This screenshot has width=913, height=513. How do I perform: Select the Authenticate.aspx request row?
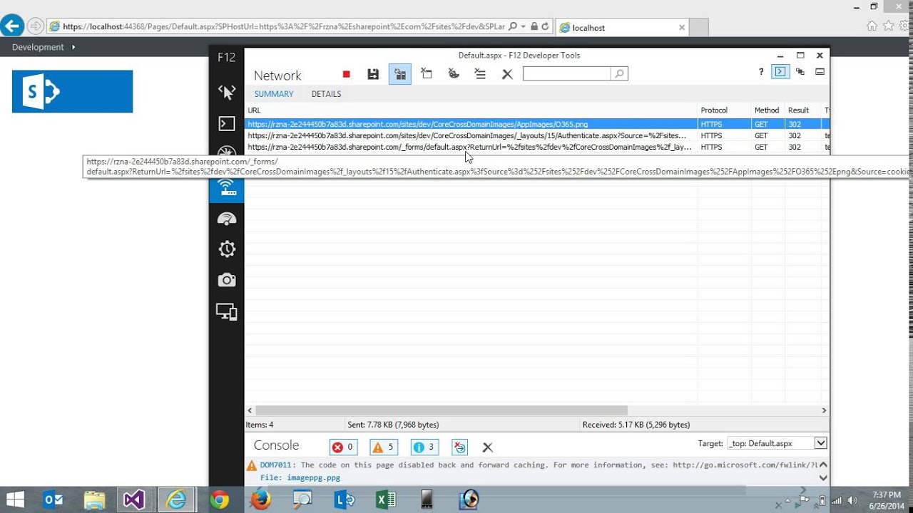click(537, 135)
